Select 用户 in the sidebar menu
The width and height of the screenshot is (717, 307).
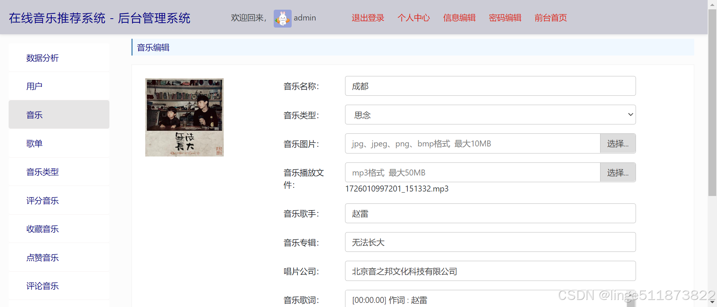pos(59,86)
